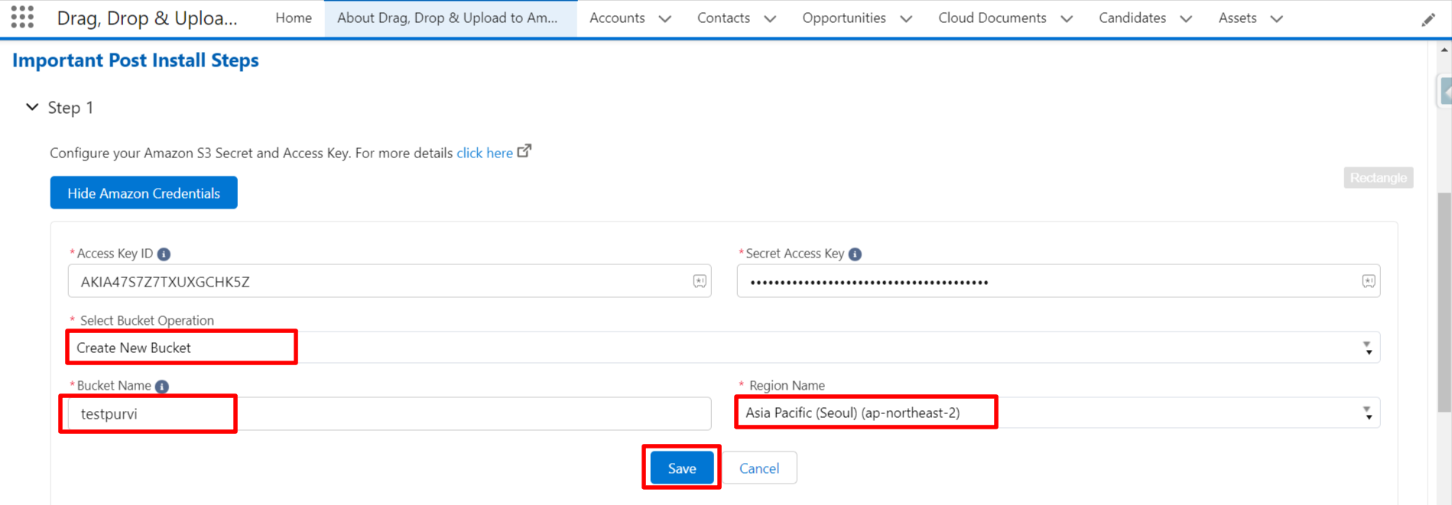Click the Hide Amazon Credentials button
1452x505 pixels.
click(x=144, y=193)
